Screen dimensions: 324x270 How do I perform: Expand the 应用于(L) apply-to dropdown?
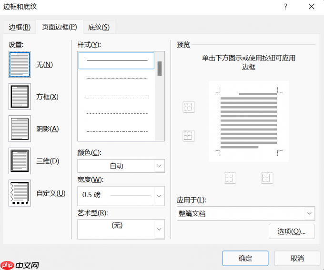[246, 214]
